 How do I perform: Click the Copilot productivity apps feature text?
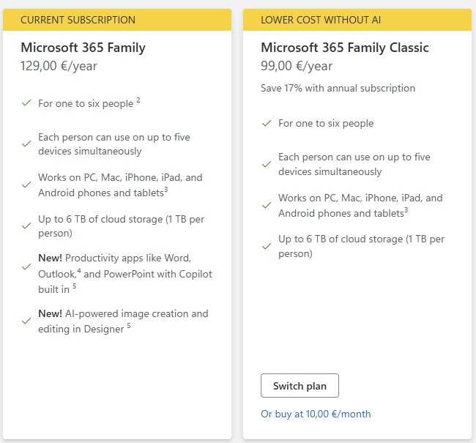tap(124, 274)
